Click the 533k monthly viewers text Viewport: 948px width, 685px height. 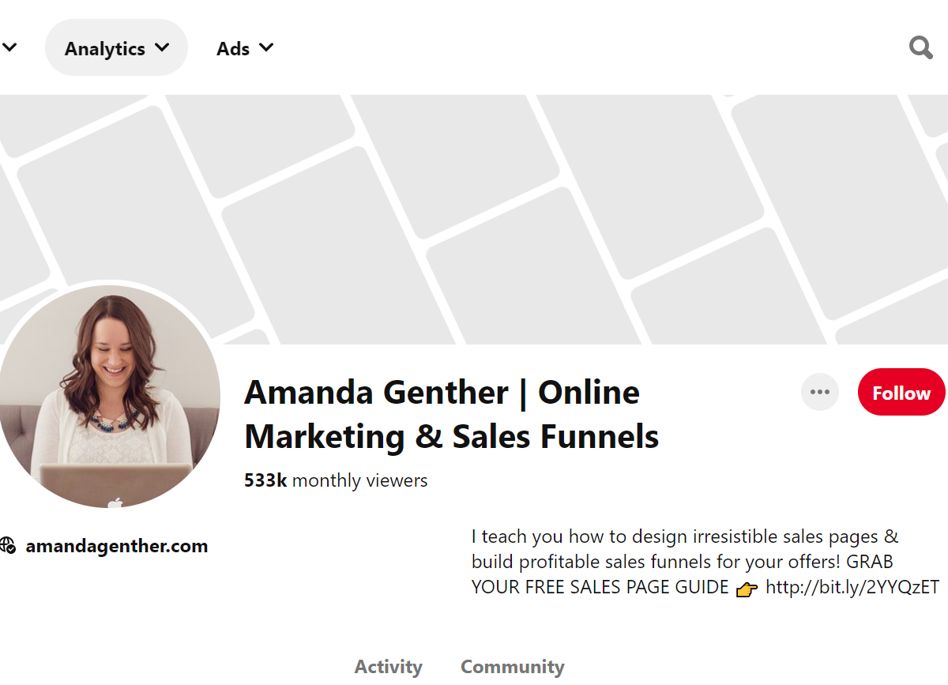(x=336, y=480)
